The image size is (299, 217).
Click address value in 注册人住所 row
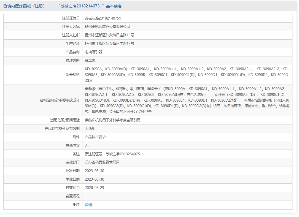click(x=109, y=35)
